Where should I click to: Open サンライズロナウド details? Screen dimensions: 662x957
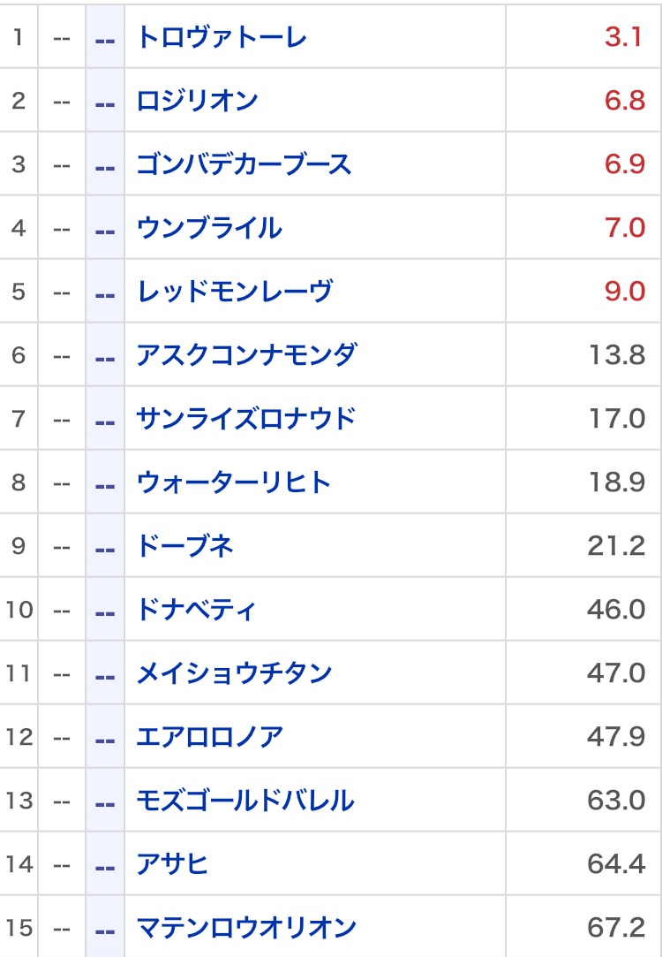point(246,419)
